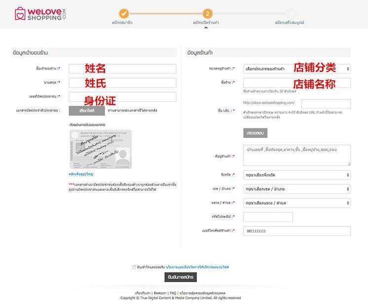Screen dimensions: 368x306
Task: Open the sample ID card thumbnail
Action: coord(101,149)
